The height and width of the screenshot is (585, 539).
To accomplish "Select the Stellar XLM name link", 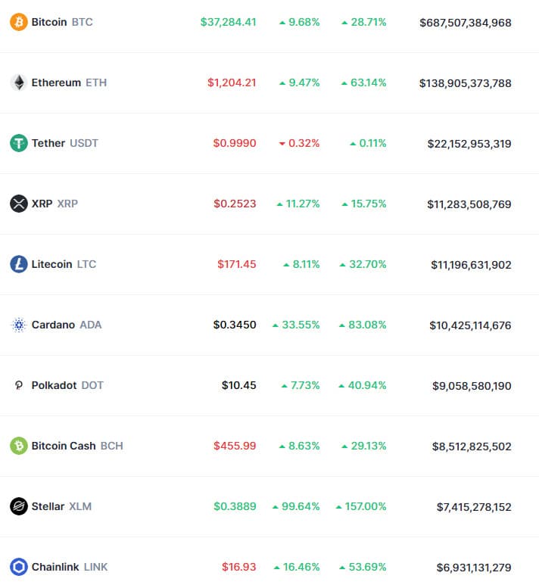I will 61,506.
